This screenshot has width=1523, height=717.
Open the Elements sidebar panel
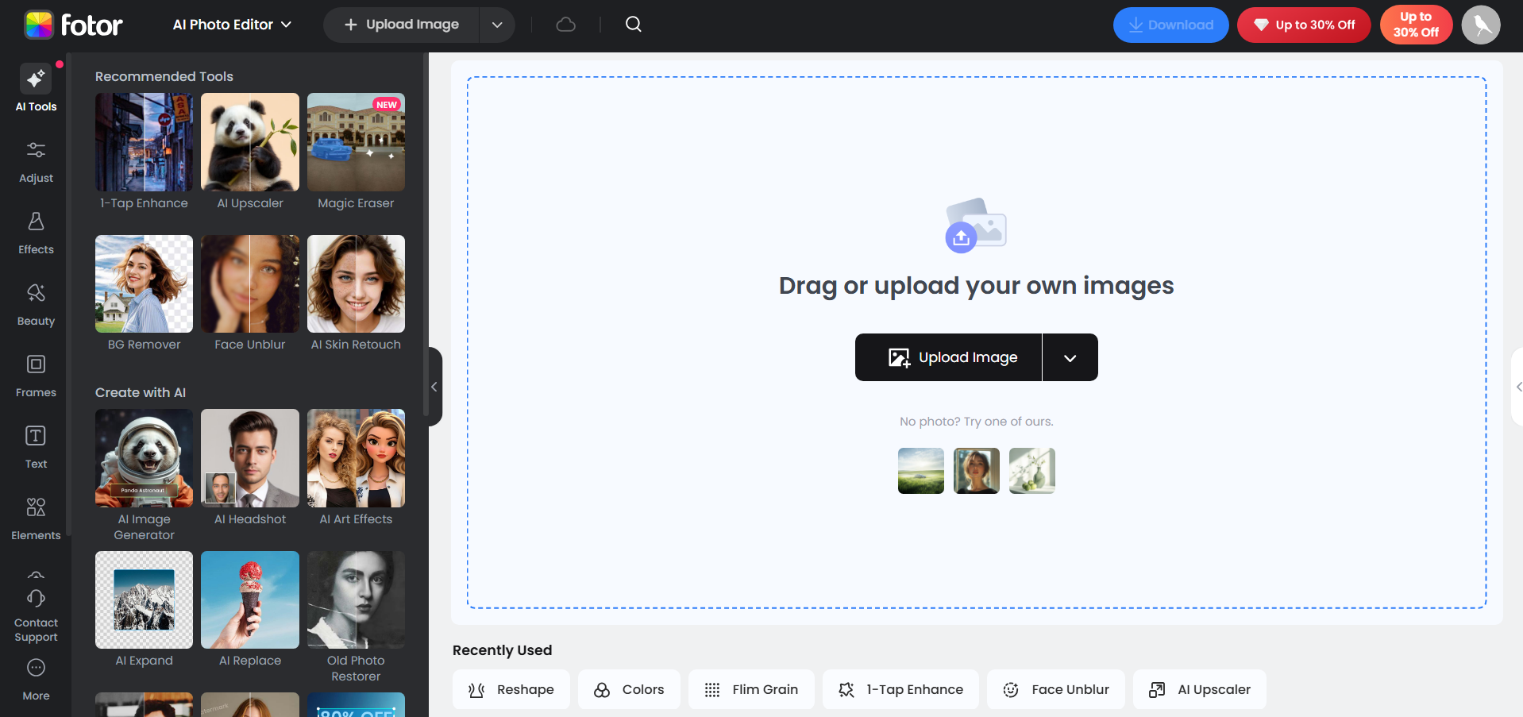tap(36, 518)
